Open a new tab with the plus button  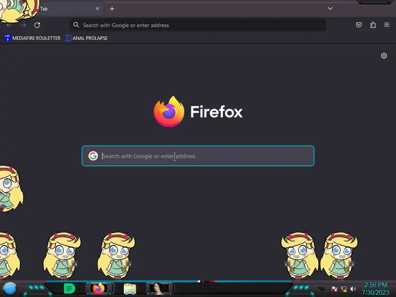click(112, 9)
